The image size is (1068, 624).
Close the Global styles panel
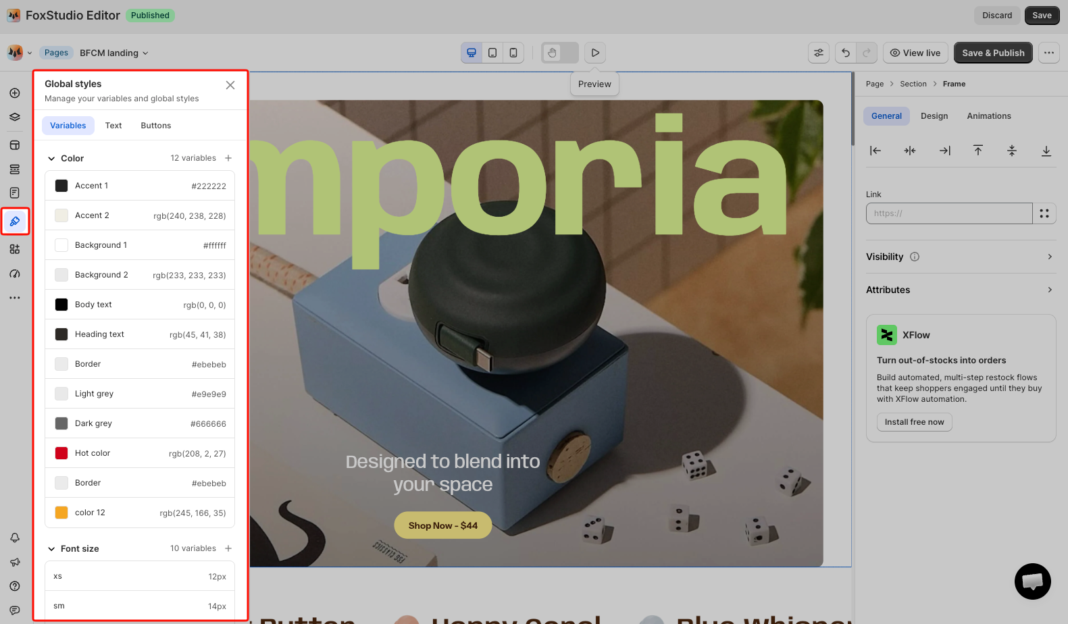point(230,85)
